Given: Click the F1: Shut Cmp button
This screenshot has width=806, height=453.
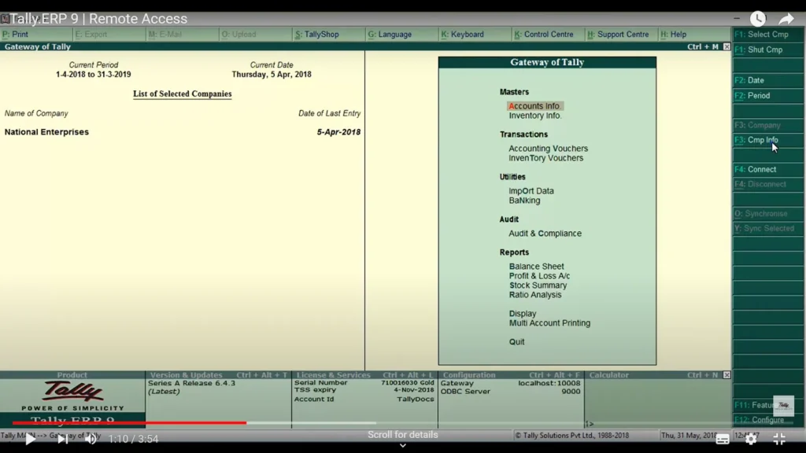Looking at the screenshot, I should pos(768,50).
